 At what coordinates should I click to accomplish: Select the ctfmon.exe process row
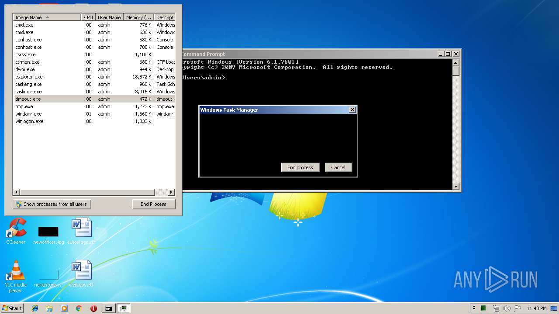point(94,62)
